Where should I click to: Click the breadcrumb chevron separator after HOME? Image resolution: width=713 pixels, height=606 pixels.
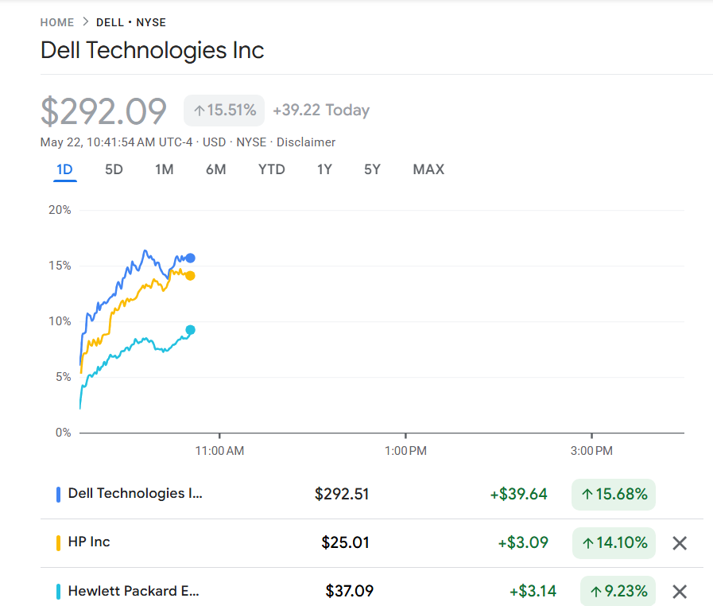tap(86, 21)
